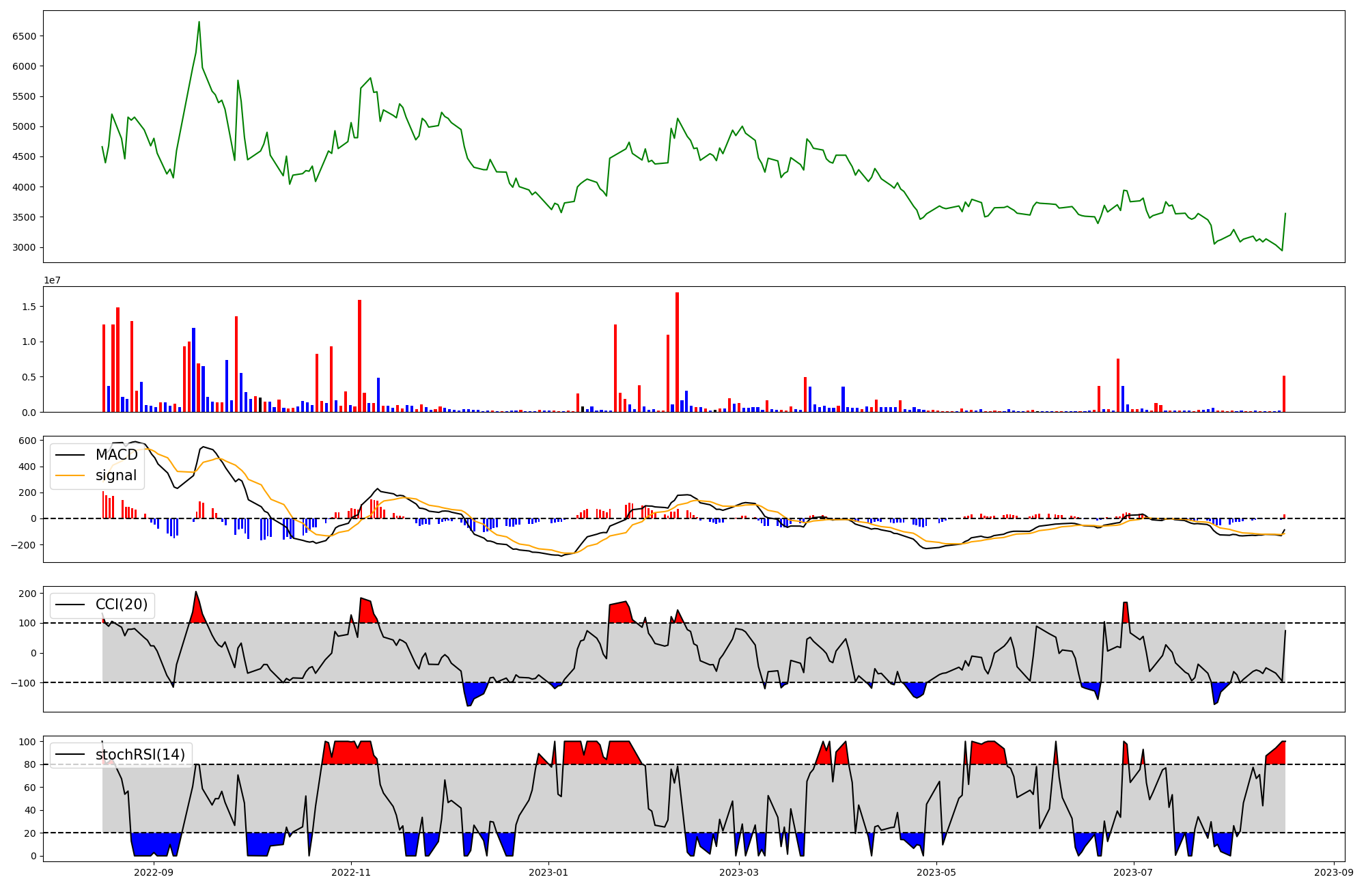The image size is (1366, 888).
Task: Click the 2023-03 x-axis date label
Action: click(739, 872)
